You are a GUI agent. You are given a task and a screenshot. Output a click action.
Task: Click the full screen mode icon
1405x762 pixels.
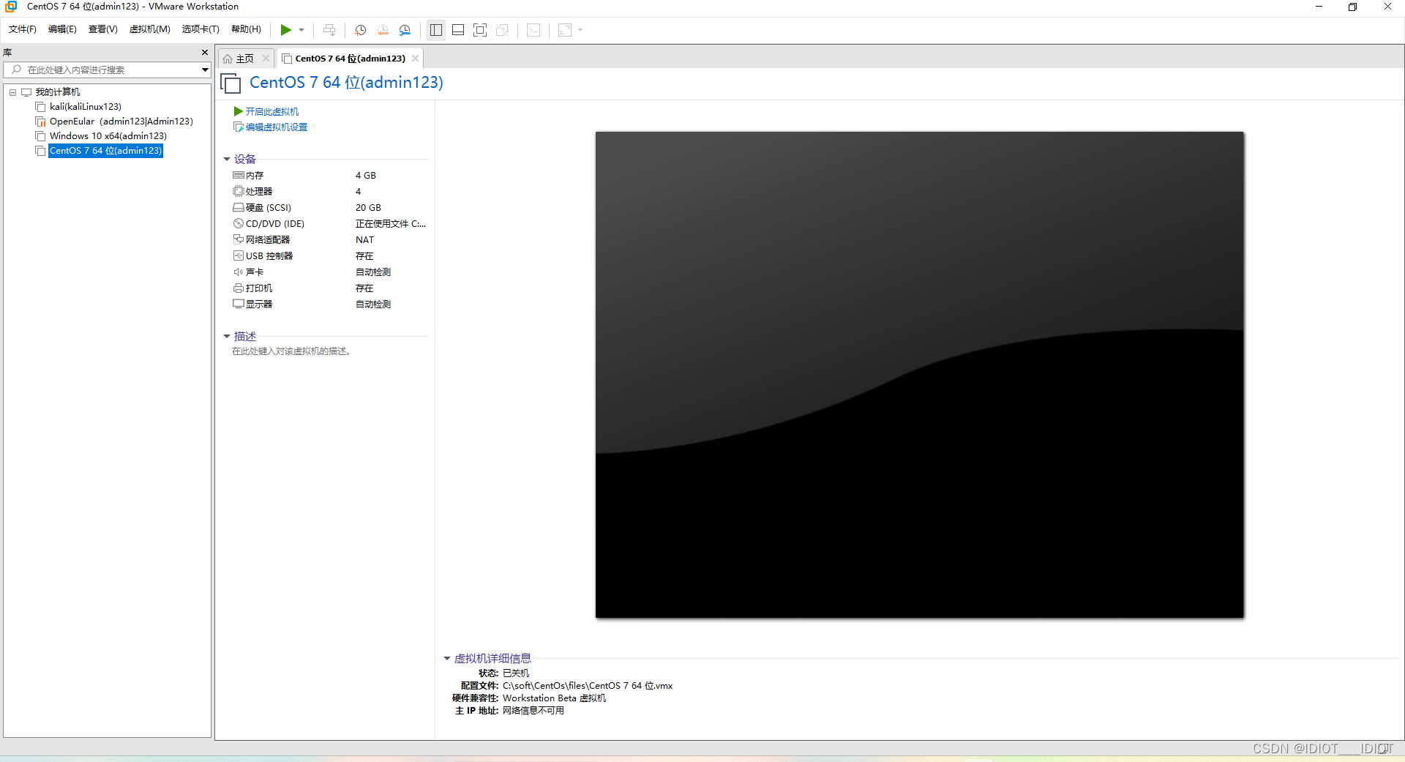pyautogui.click(x=480, y=30)
